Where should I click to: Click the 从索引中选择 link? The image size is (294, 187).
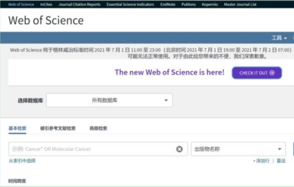coord(22,161)
